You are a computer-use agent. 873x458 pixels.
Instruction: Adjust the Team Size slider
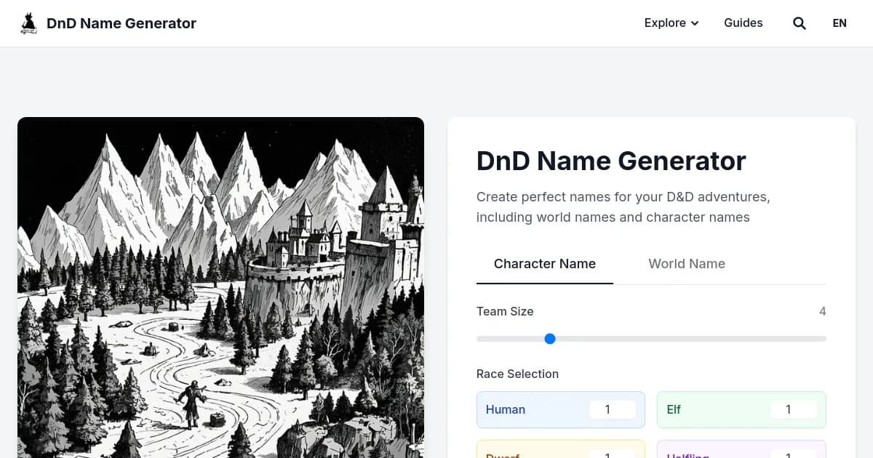550,338
